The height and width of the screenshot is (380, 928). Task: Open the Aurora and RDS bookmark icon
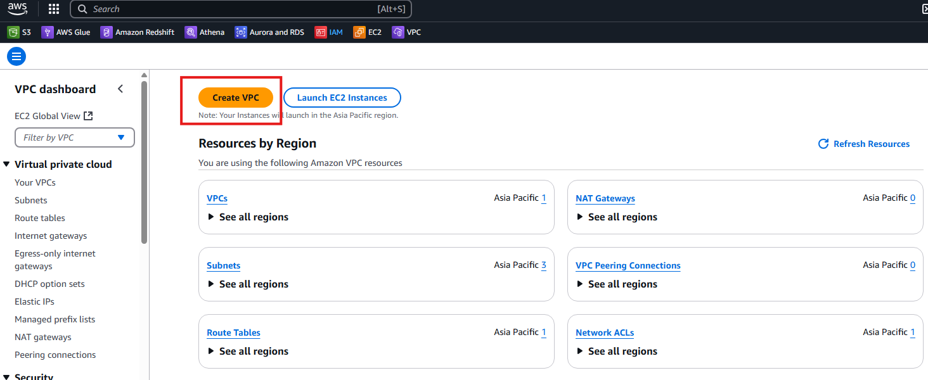(x=240, y=32)
